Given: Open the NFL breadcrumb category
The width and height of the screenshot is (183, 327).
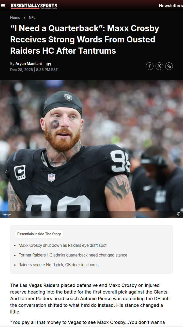Looking at the screenshot, I should [32, 18].
